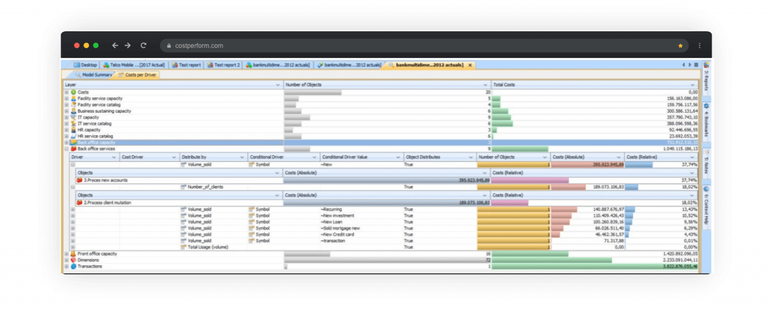The image size is (773, 313).
Task: Collapse the Back office services row
Action: (x=66, y=148)
